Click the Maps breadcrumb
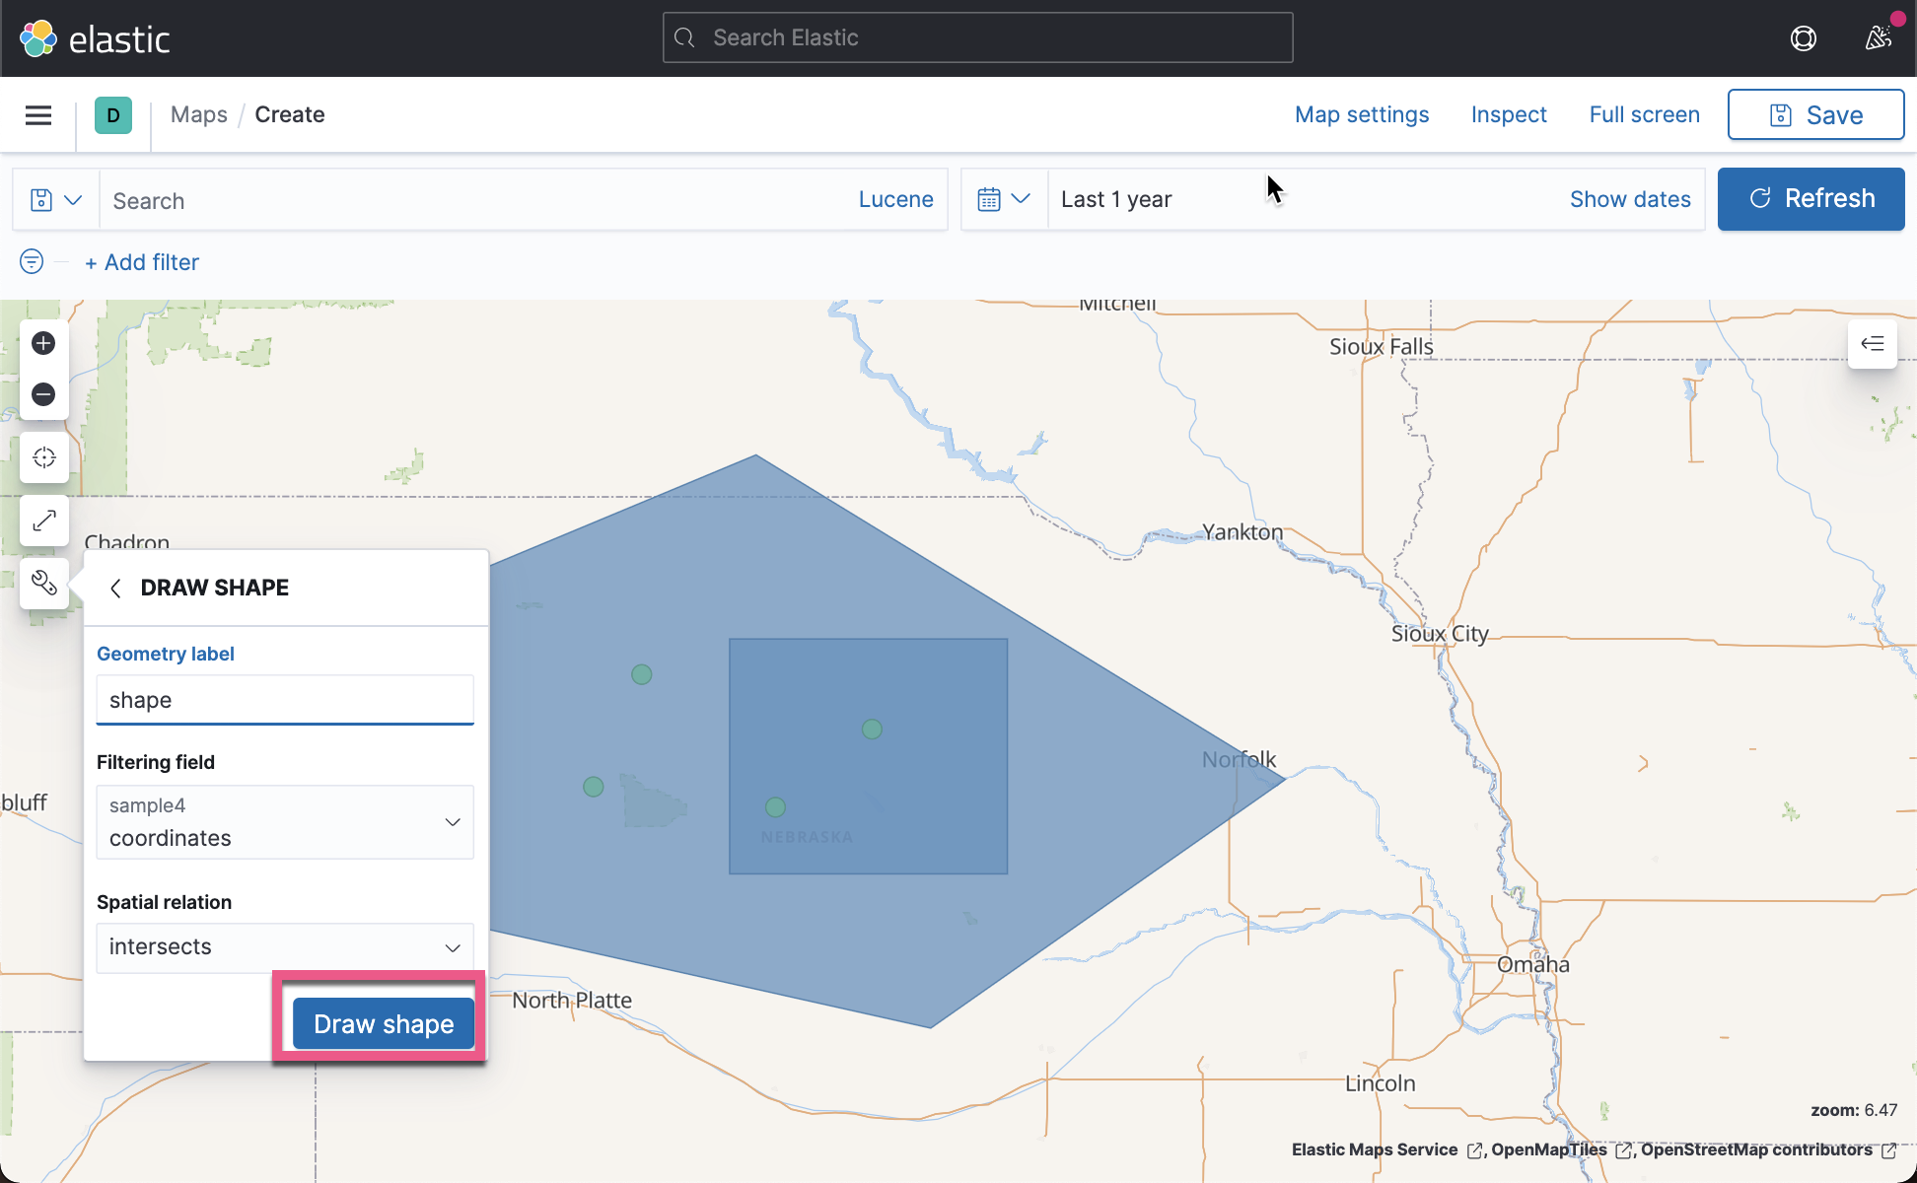The image size is (1917, 1183). click(x=198, y=114)
